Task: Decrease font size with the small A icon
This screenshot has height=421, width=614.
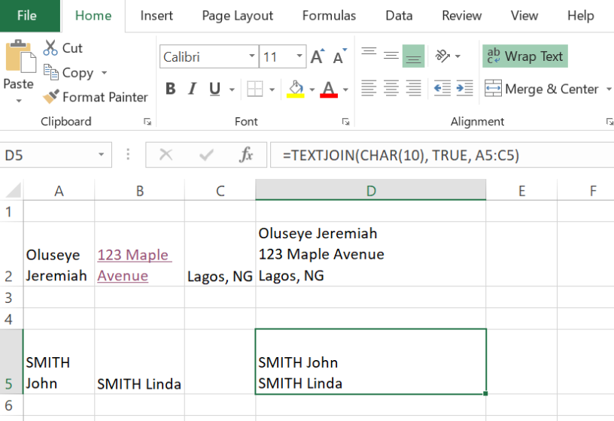Action: [339, 57]
